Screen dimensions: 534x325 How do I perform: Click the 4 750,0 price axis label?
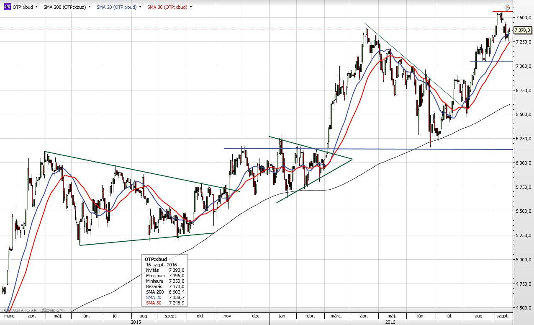(x=523, y=284)
